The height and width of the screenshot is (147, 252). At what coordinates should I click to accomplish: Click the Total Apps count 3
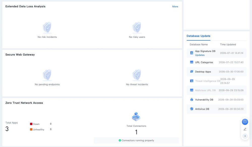click(x=7, y=129)
